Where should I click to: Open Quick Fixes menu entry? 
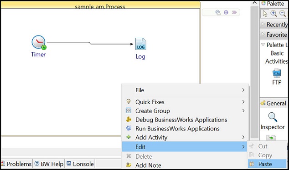tap(185, 102)
